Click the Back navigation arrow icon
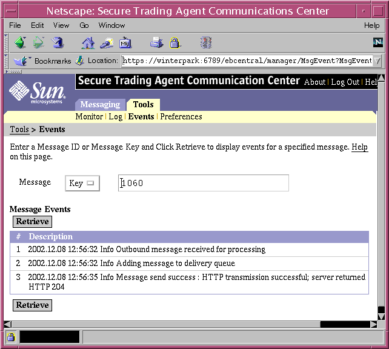The image size is (389, 349). click(21, 42)
